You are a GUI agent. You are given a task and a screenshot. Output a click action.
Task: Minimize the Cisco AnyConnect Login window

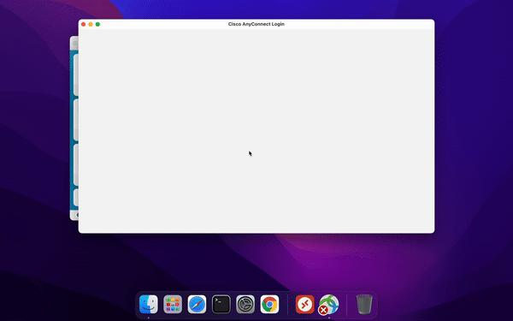91,24
